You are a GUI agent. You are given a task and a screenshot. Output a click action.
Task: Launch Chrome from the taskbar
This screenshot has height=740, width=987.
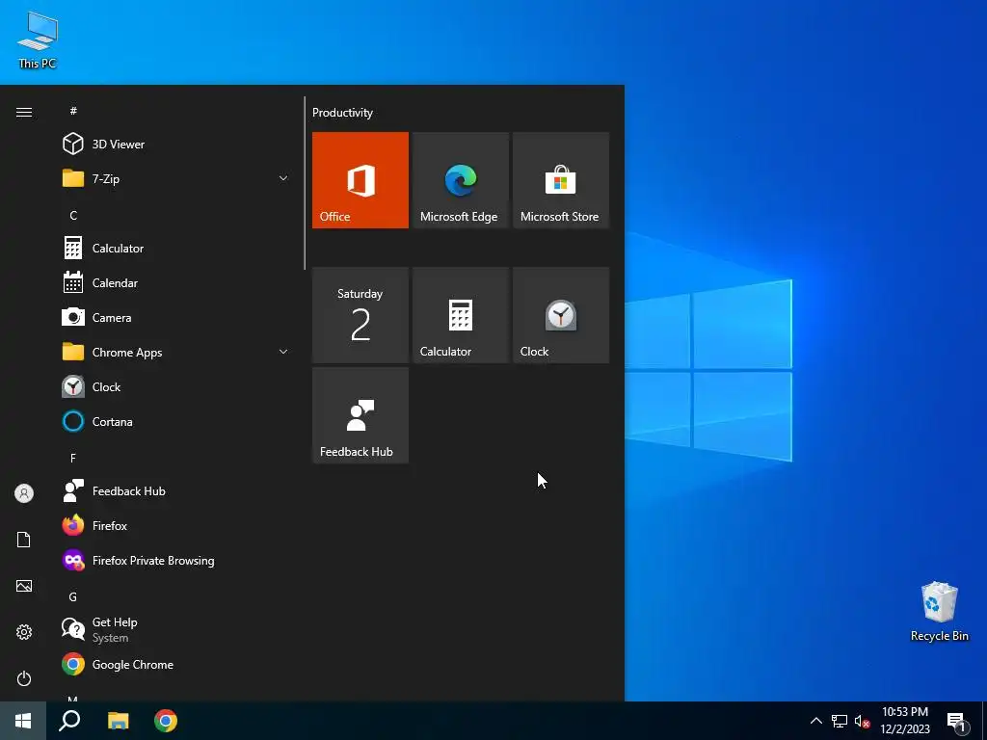166,721
